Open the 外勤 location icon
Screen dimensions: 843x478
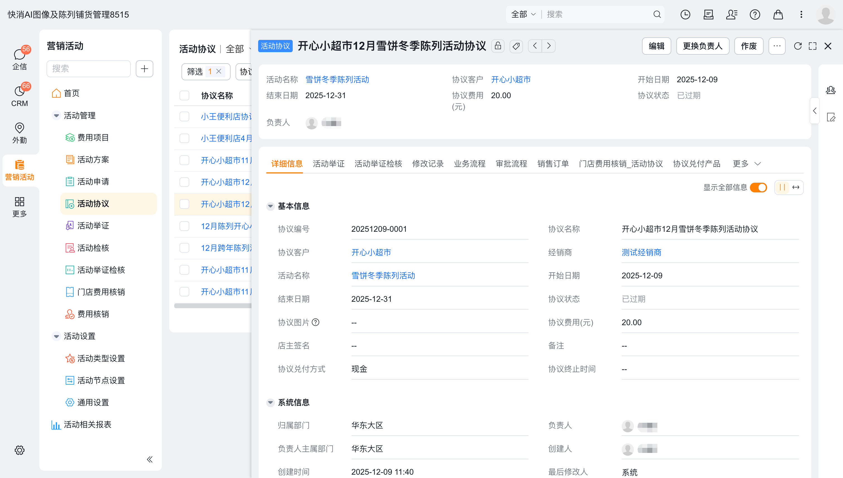(19, 133)
